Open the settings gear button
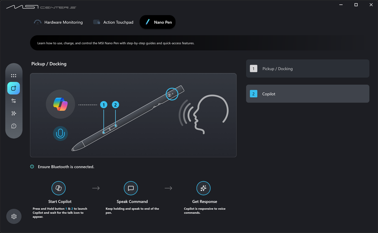Viewport: 378px width, 233px height. point(14,216)
